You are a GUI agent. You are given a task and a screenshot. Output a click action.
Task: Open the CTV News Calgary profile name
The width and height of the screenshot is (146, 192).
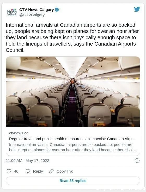[36, 10]
